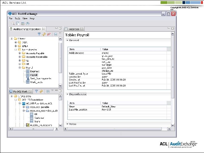Maximize the Properties panel
The image size is (204, 153).
[173, 28]
